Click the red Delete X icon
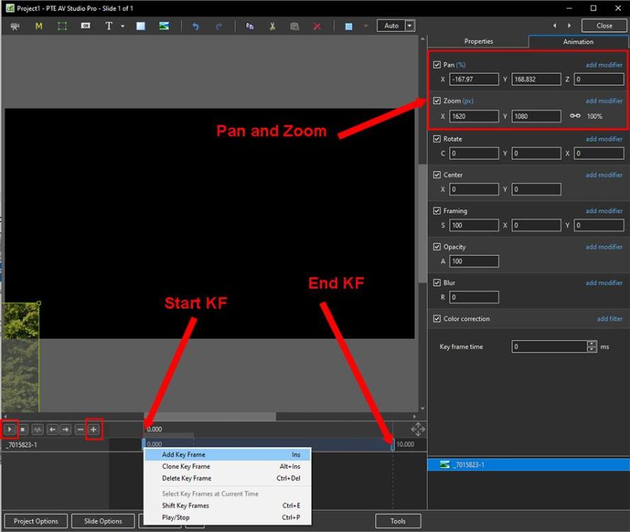Screen dimensions: 630x532 pyautogui.click(x=317, y=26)
